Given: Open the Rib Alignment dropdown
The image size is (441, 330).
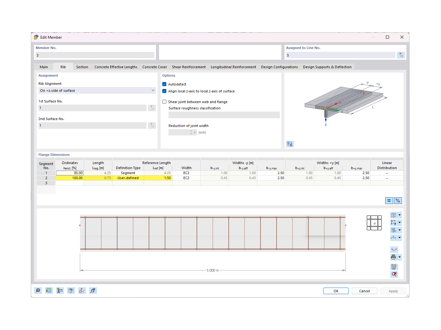Looking at the screenshot, I should point(153,90).
